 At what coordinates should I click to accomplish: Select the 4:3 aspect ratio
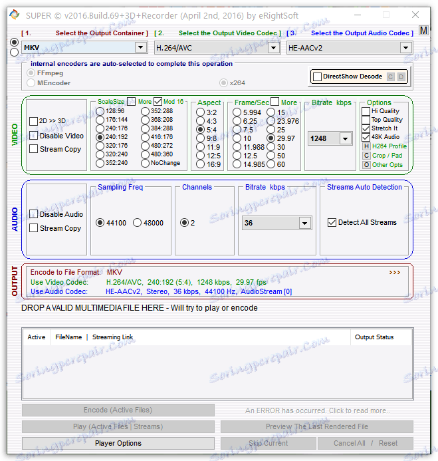pyautogui.click(x=200, y=121)
